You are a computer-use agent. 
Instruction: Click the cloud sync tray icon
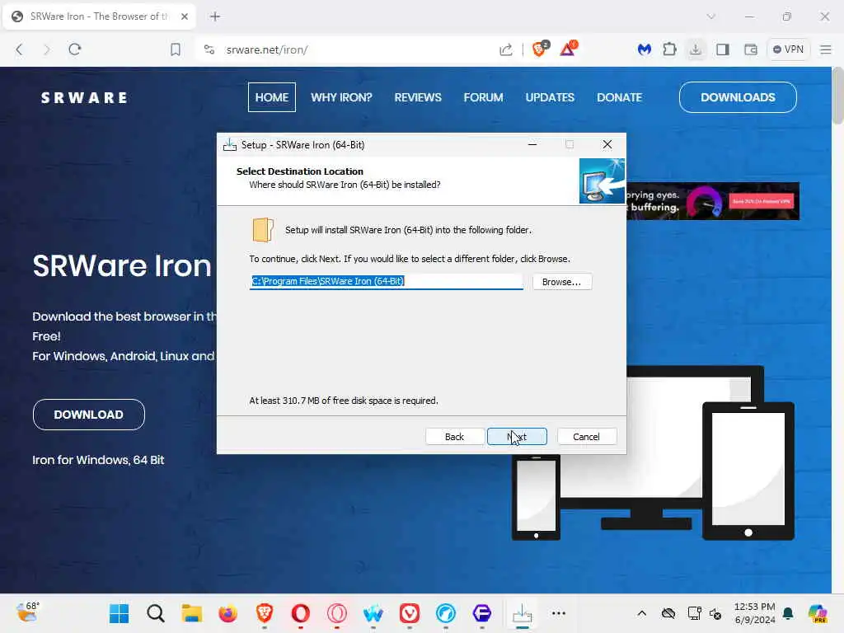pyautogui.click(x=668, y=613)
